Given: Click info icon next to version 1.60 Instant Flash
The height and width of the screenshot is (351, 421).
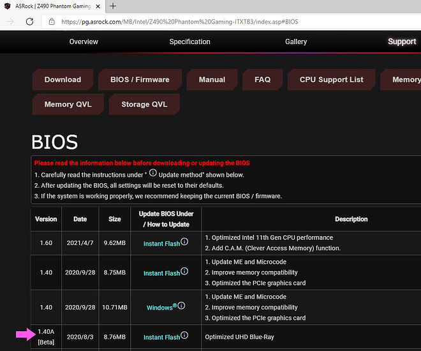Looking at the screenshot, I should coord(184,243).
